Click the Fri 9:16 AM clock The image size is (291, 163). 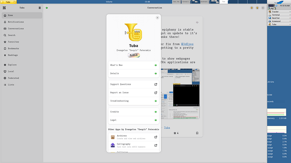(x=285, y=6)
